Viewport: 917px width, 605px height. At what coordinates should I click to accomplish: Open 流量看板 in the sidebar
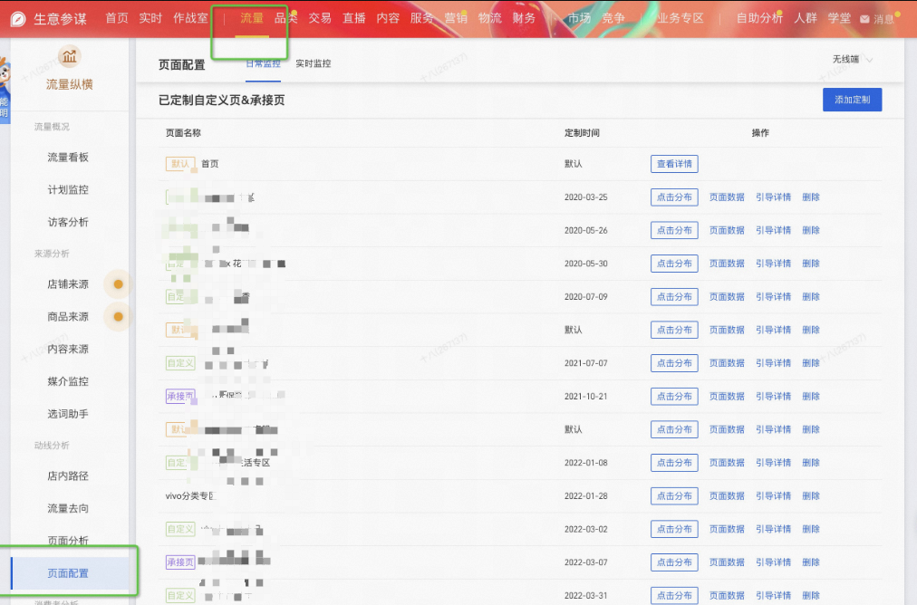[68, 158]
